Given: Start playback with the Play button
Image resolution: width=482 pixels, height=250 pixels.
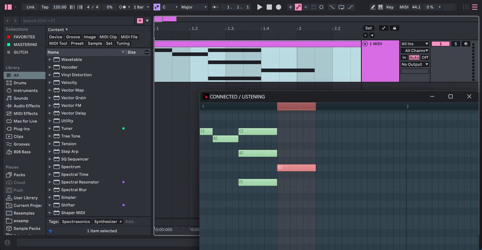Looking at the screenshot, I should [259, 7].
